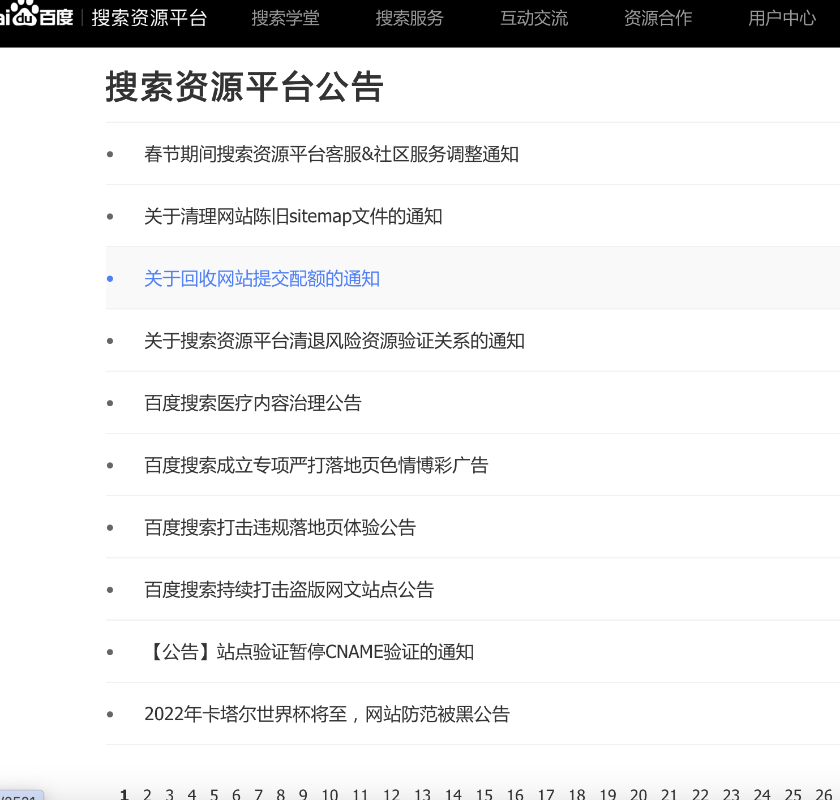840x800 pixels.
Task: Open the Spring Festival customer service notice
Action: (332, 154)
